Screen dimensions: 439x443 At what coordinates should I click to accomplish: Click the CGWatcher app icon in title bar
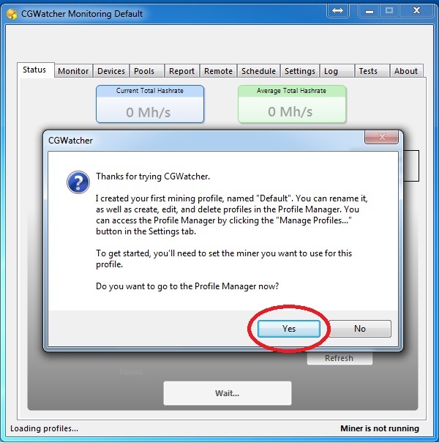[x=12, y=14]
